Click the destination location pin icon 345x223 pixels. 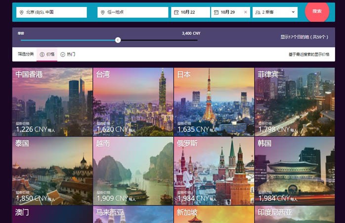tap(102, 12)
